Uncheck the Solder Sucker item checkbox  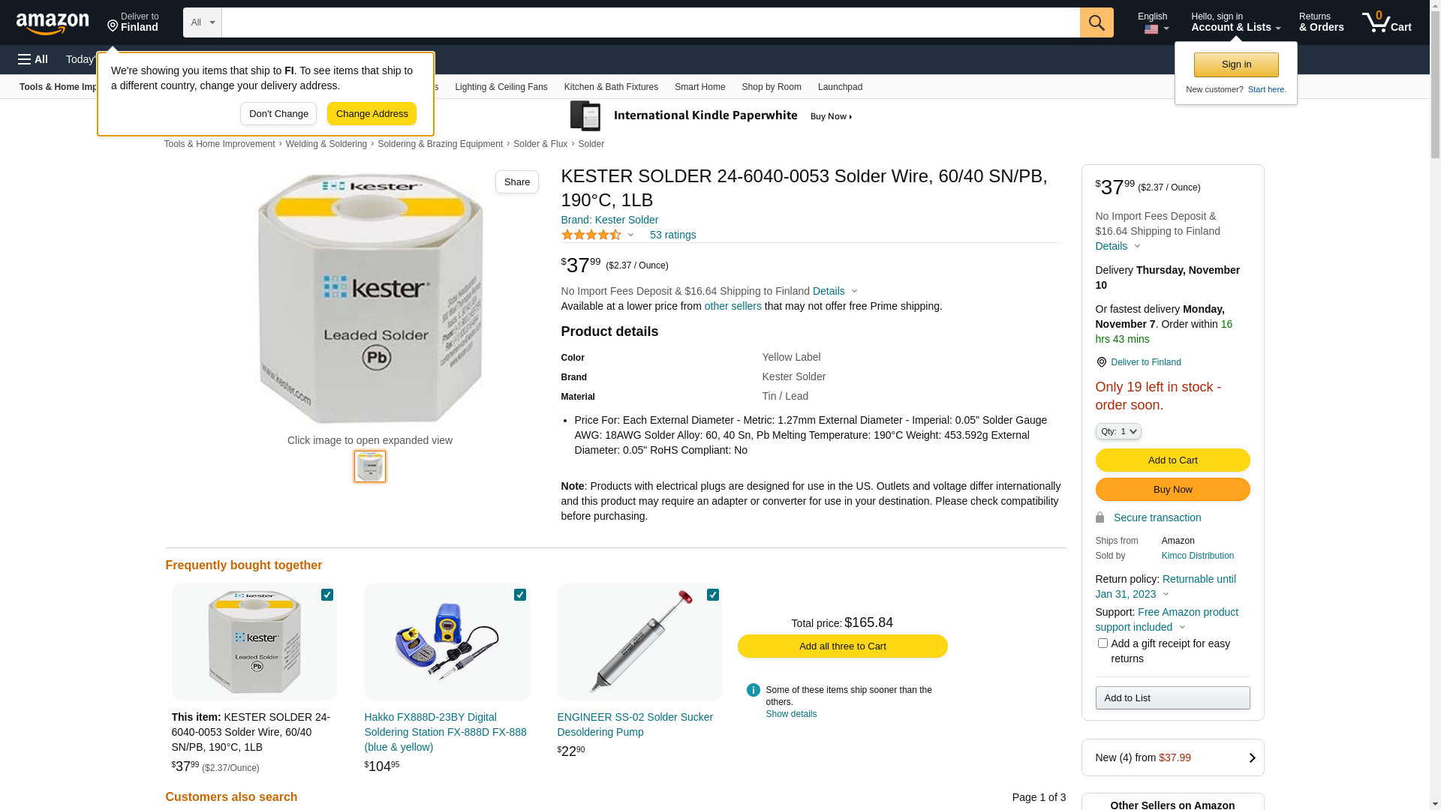(713, 595)
